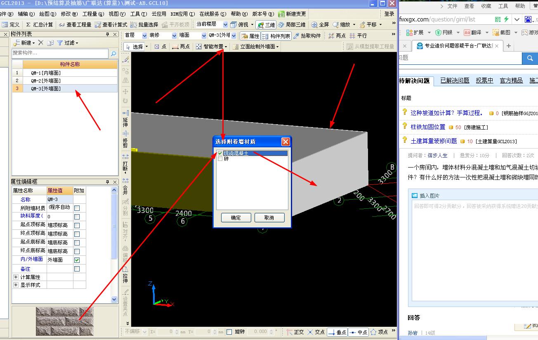This screenshot has height=340, width=538.
Task: Open the 装修 category dropdown
Action: (x=174, y=36)
